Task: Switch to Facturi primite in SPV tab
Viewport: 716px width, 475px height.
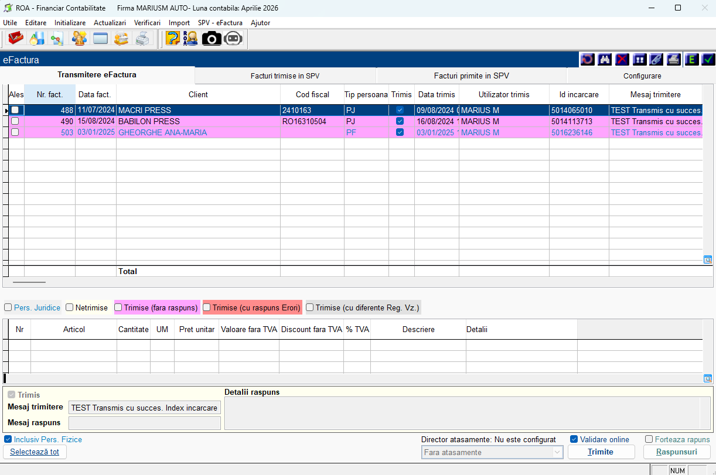Action: pyautogui.click(x=471, y=76)
